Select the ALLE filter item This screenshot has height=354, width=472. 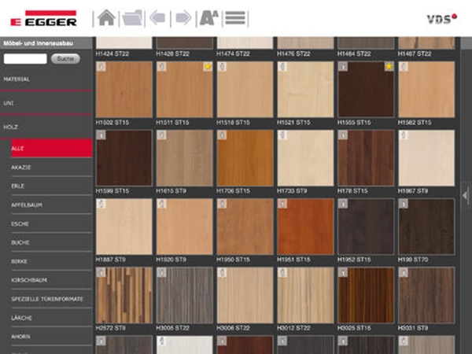pyautogui.click(x=46, y=148)
